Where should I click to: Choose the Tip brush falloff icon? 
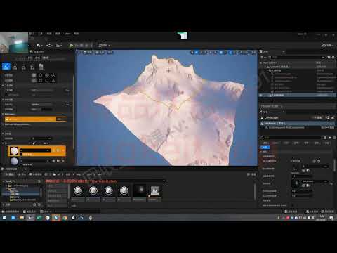pos(53,81)
